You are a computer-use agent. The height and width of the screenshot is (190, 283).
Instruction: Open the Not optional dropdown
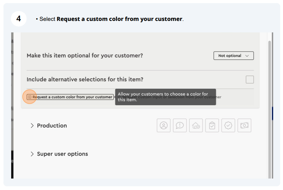coord(234,56)
